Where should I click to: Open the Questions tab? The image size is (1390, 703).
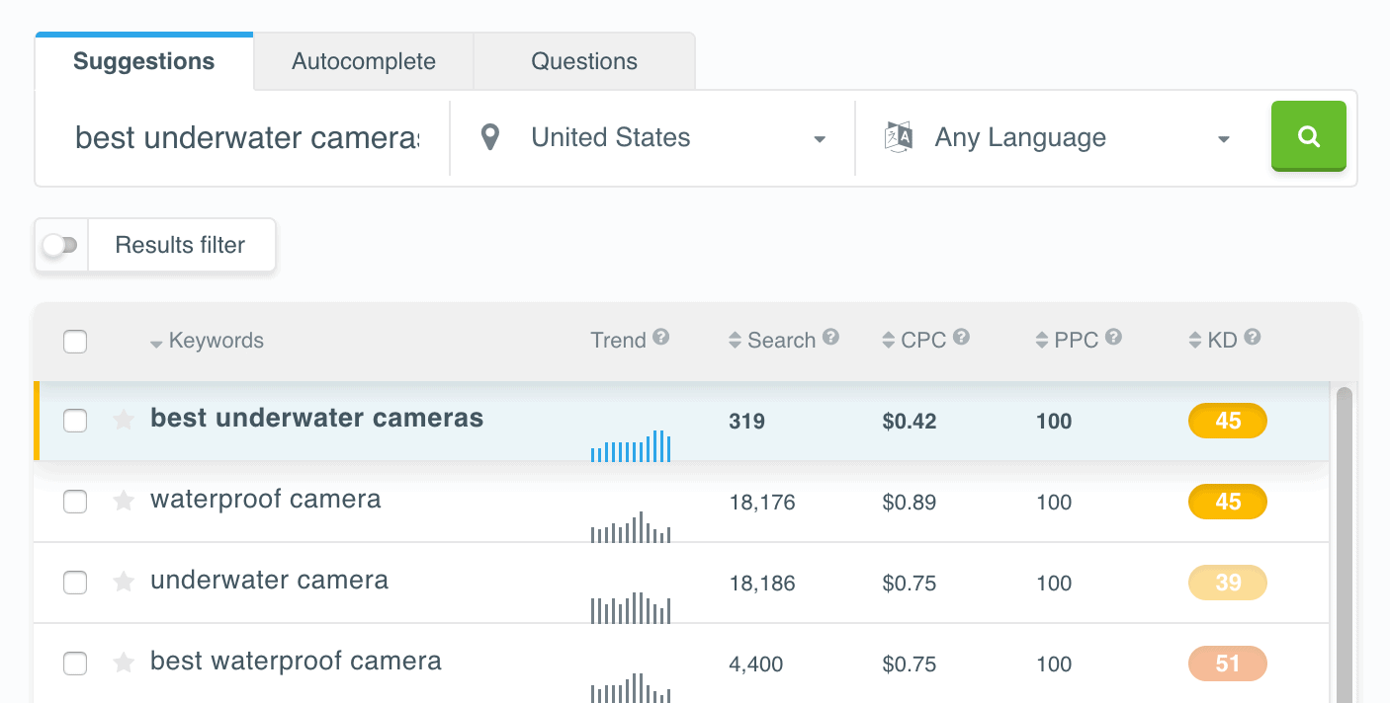pyautogui.click(x=584, y=60)
